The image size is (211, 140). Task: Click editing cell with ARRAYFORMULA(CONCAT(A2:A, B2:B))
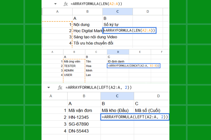(x=134, y=66)
